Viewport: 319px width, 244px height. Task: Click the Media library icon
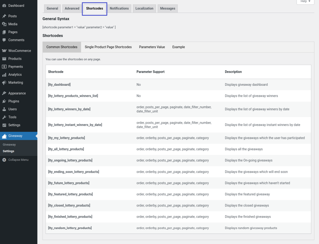pyautogui.click(x=4, y=24)
